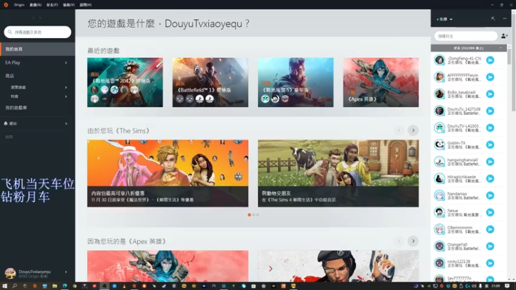
Task: Join -DongFeng-41-CN's game
Action: click(490, 60)
